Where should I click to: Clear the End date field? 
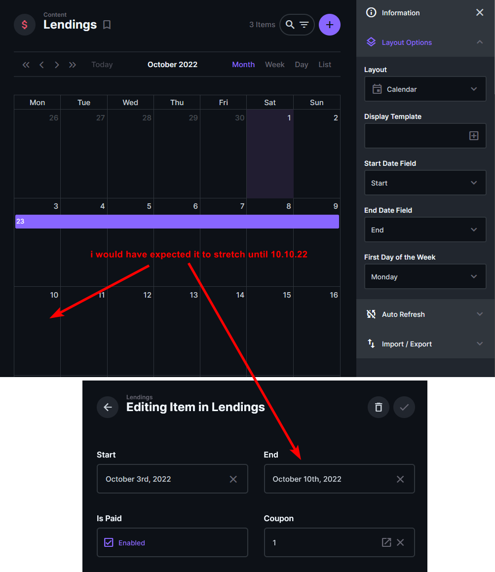tap(400, 479)
